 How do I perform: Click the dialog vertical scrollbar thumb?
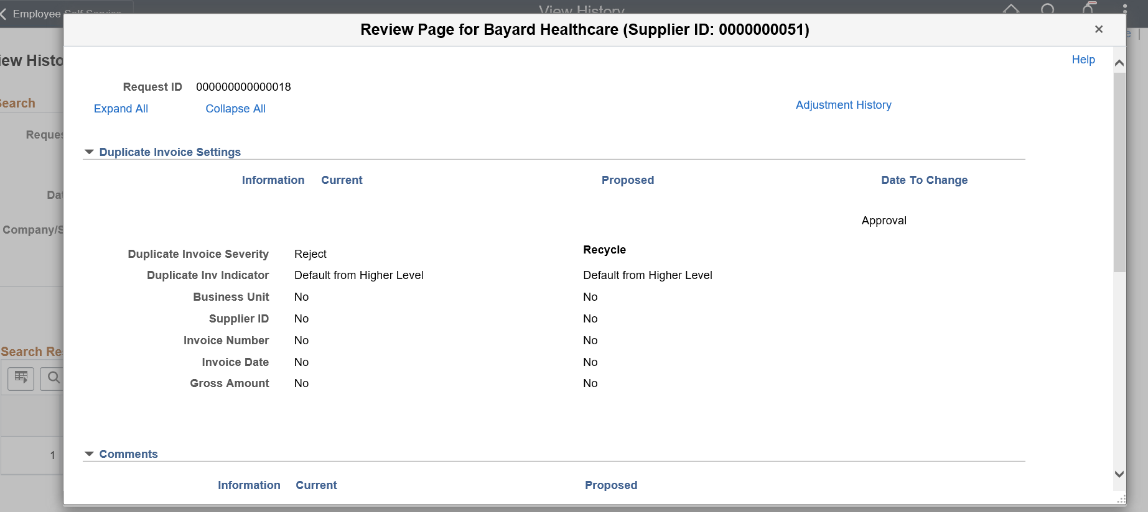click(x=1119, y=172)
